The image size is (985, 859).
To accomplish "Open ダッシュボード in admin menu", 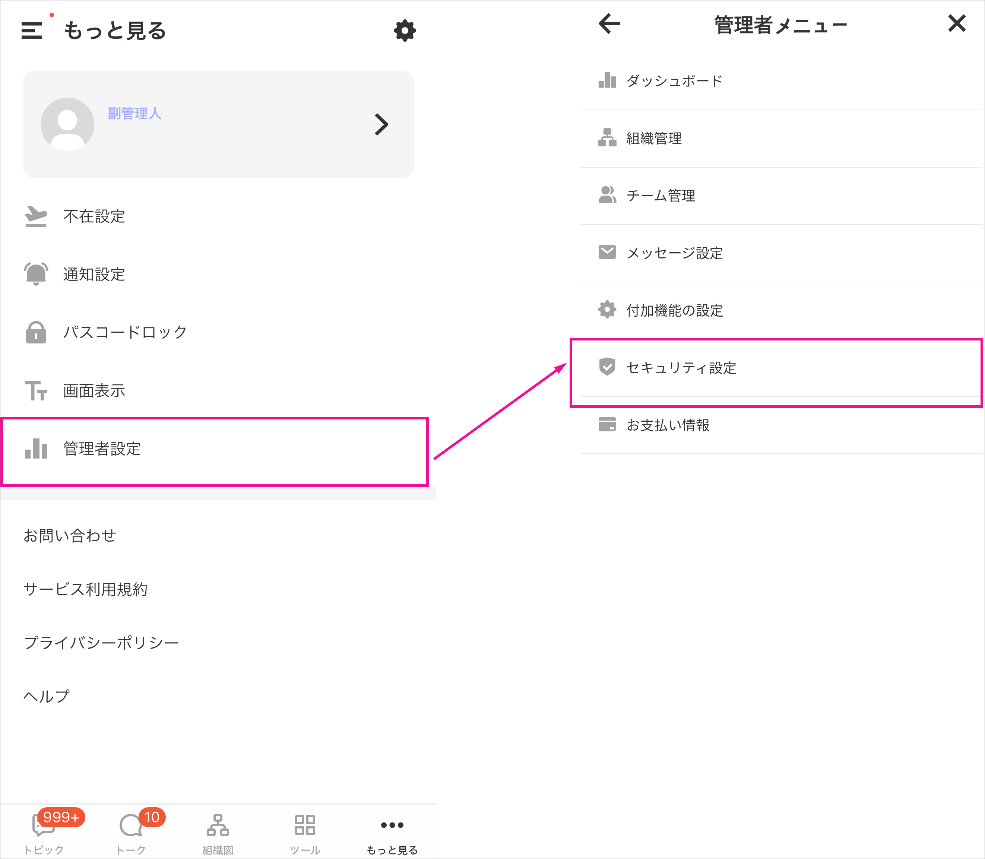I will click(x=674, y=80).
